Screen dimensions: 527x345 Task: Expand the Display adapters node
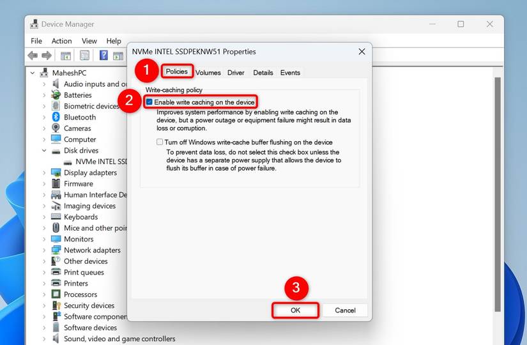click(44, 172)
